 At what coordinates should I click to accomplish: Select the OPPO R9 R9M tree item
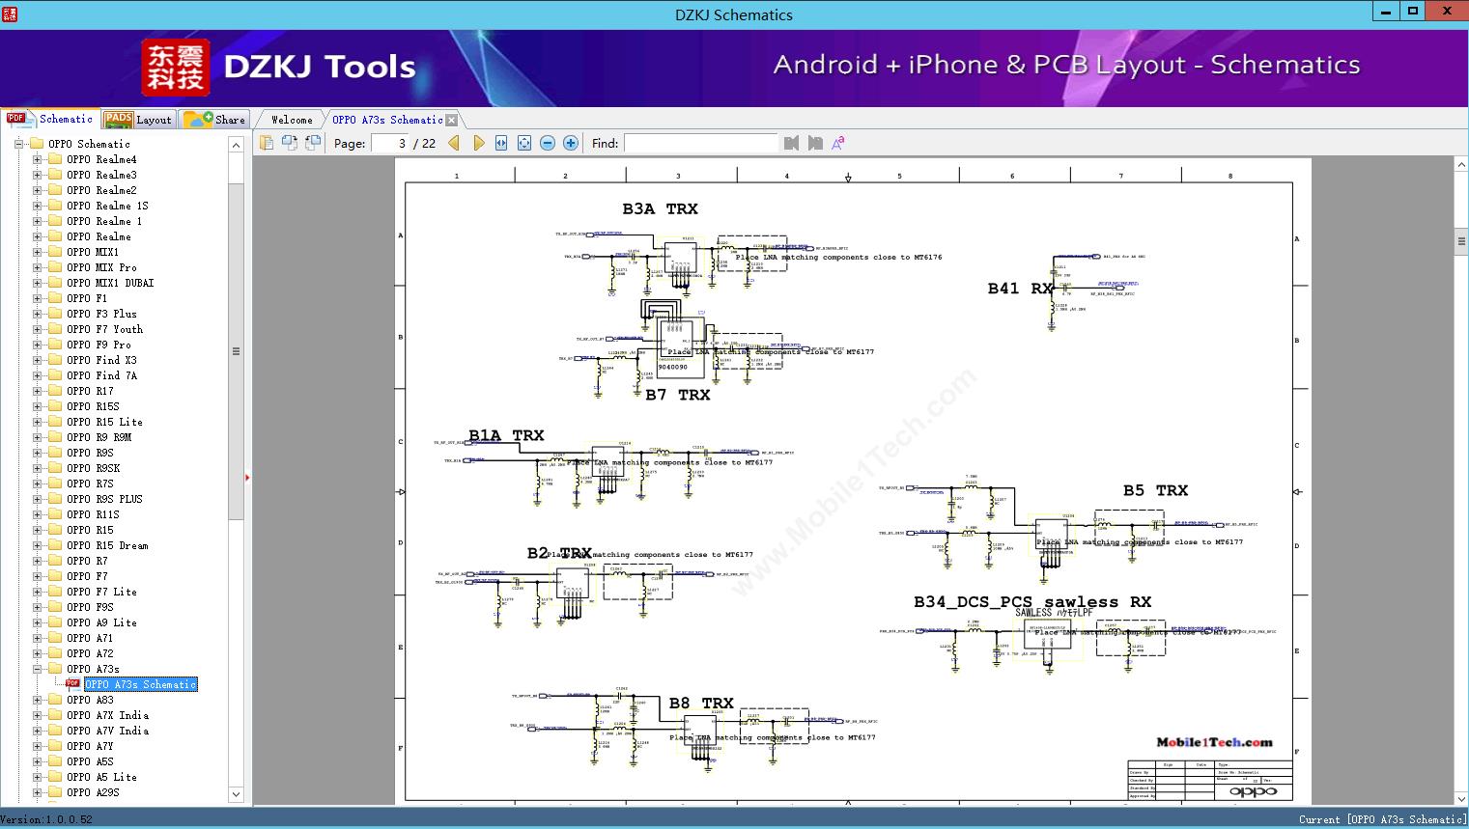[x=99, y=437]
